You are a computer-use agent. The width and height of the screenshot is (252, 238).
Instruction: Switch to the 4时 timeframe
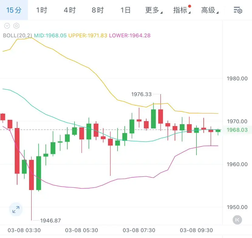tap(70, 10)
